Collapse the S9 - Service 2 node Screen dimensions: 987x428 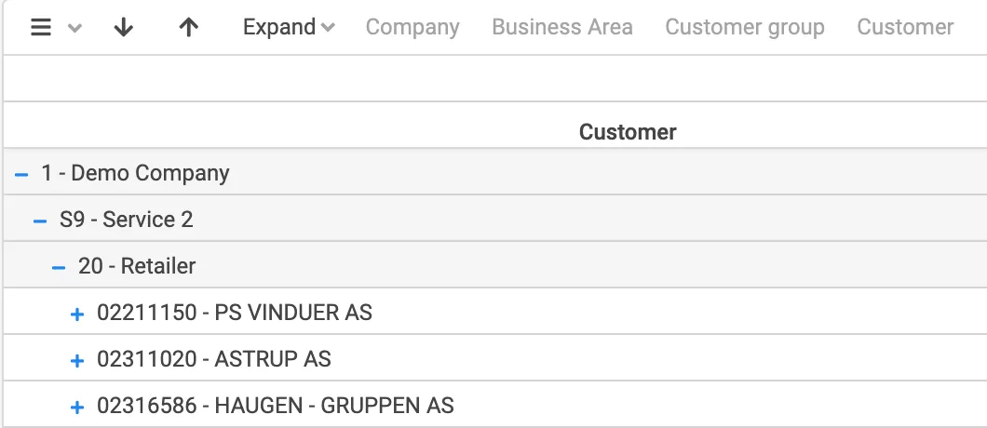tap(40, 221)
